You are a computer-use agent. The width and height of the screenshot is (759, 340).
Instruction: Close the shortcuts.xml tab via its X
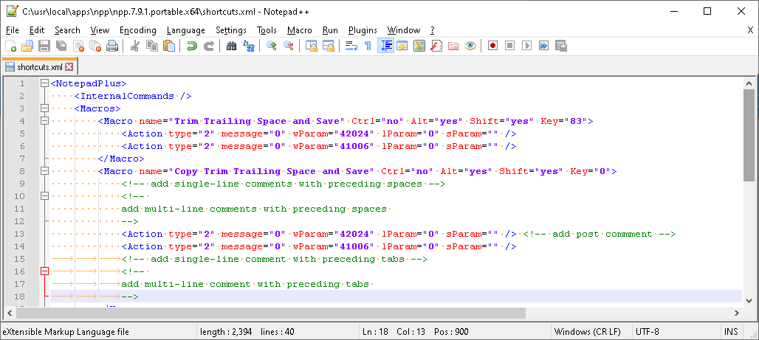pyautogui.click(x=69, y=66)
